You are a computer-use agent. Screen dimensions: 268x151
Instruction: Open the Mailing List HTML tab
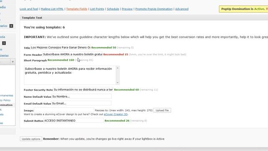(x=52, y=9)
